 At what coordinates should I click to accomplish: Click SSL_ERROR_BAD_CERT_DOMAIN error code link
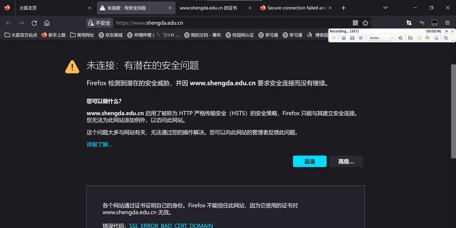tap(171, 225)
